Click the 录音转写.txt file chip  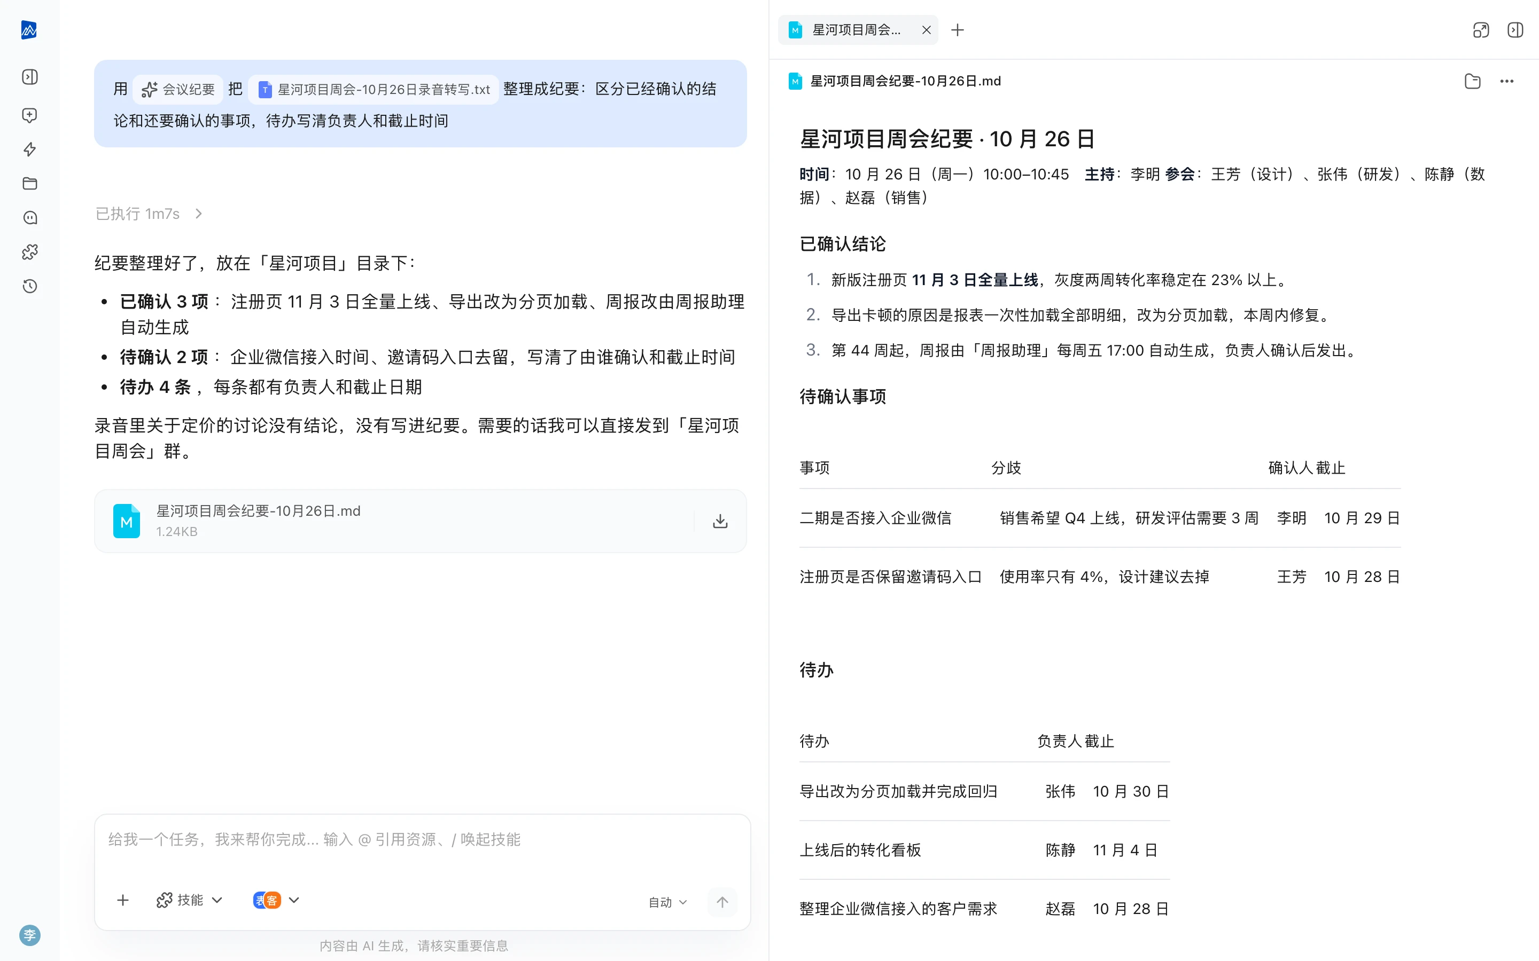(374, 90)
